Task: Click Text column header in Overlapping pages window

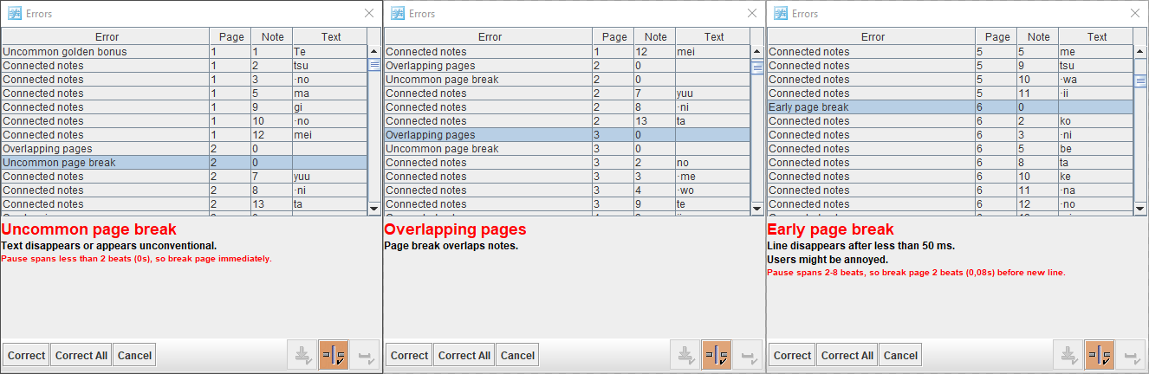Action: point(713,37)
